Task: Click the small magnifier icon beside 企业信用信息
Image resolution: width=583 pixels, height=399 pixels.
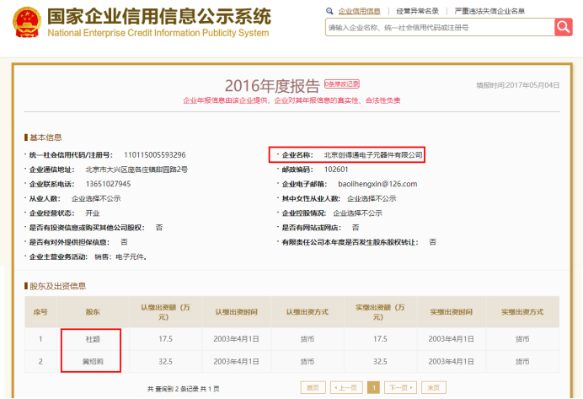Action: point(329,11)
